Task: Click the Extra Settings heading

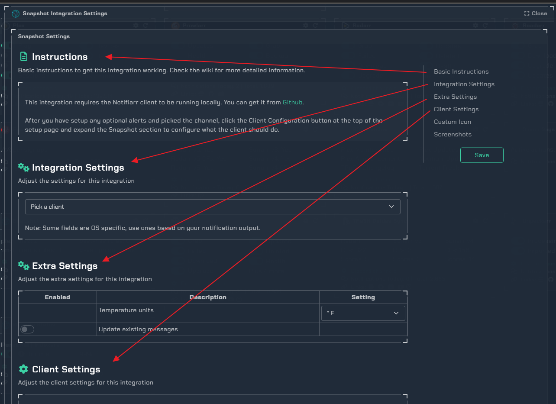Action: 65,266
